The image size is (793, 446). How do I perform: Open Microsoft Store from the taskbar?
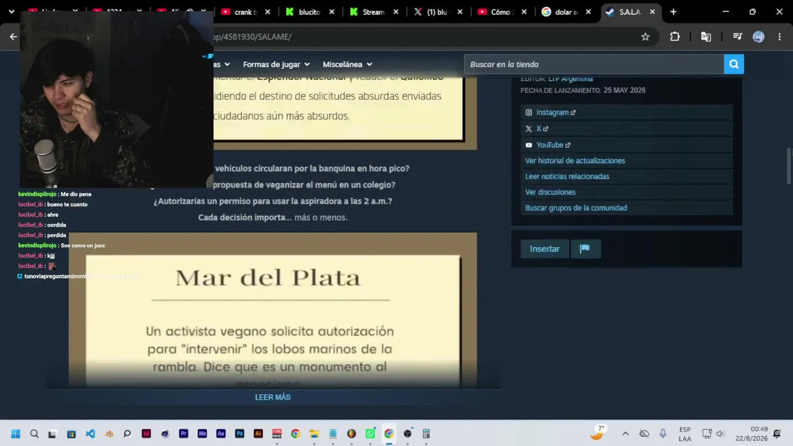click(x=71, y=434)
